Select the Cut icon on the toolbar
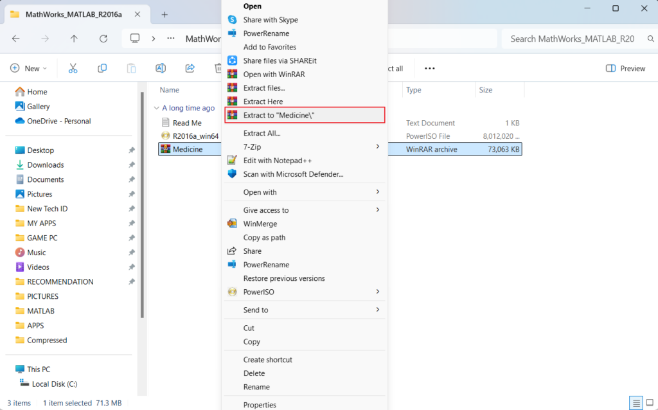 point(75,67)
